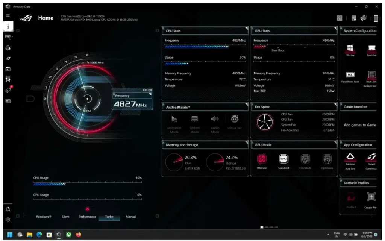Image resolution: width=385 pixels, height=241 pixels.
Task: Switch to the Windows operating mode
Action: point(44,217)
